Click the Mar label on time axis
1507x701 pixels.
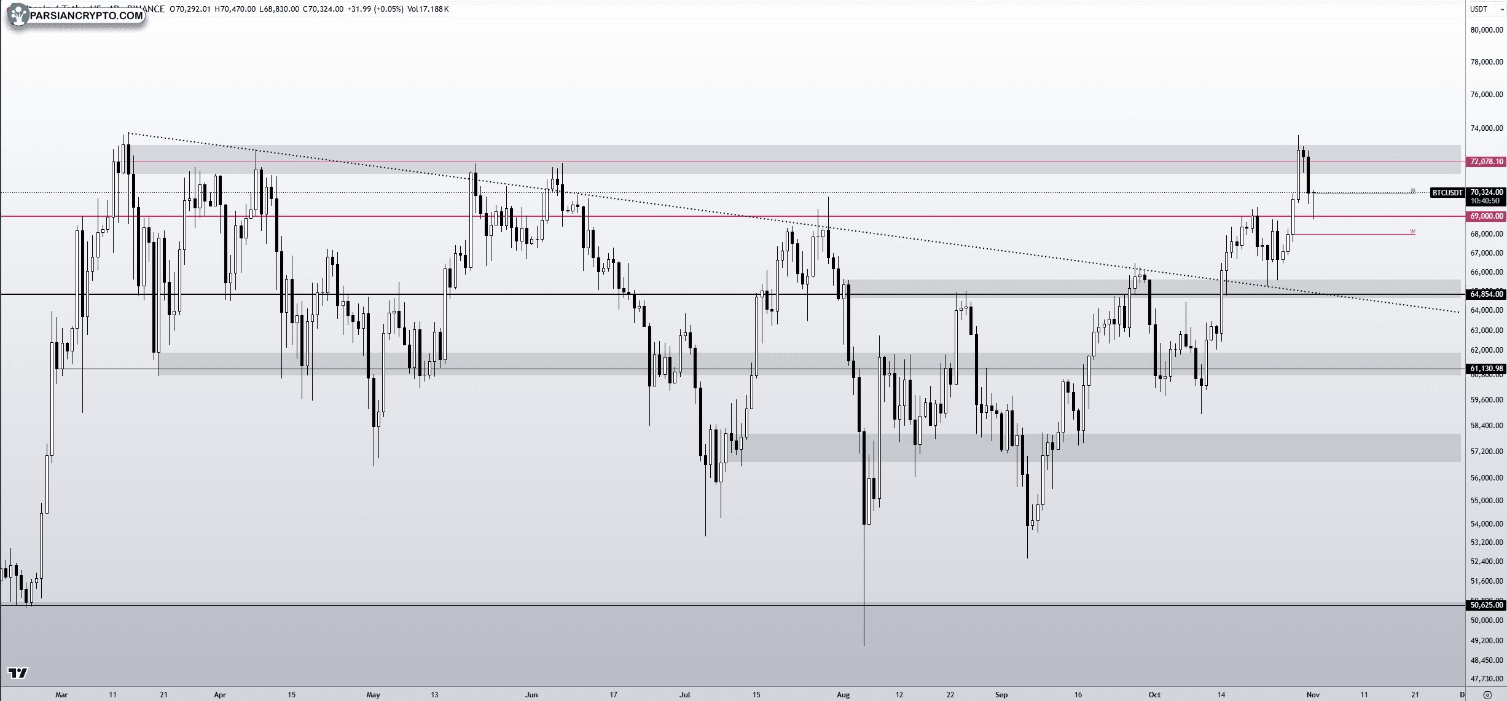pos(61,695)
